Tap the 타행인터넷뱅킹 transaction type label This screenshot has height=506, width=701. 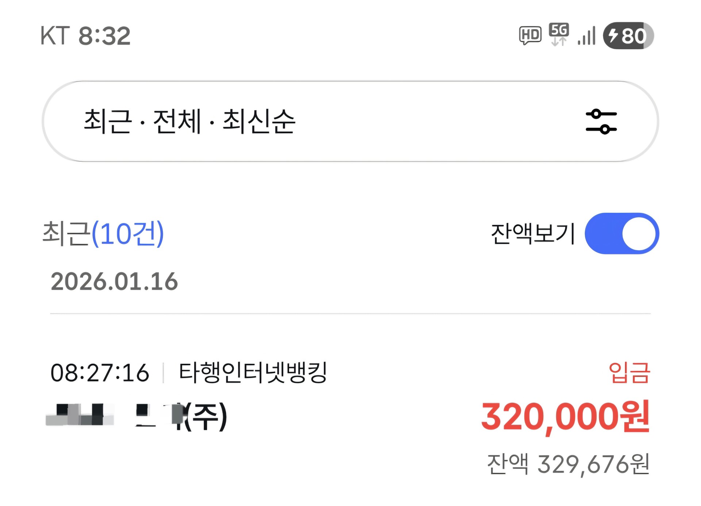click(x=253, y=373)
